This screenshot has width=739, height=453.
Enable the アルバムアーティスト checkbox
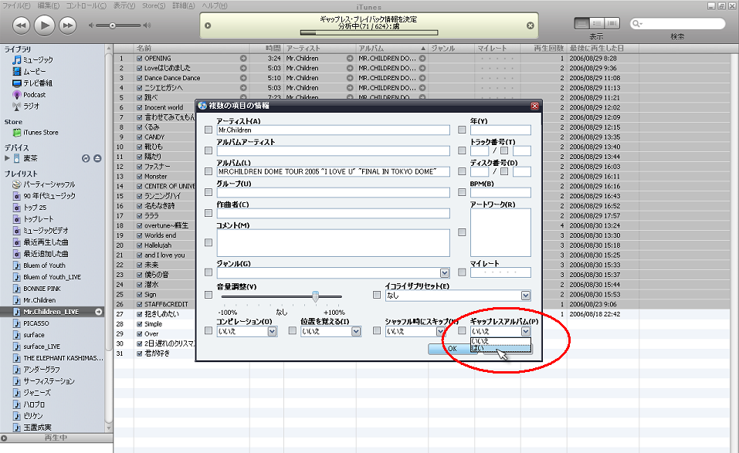[208, 150]
